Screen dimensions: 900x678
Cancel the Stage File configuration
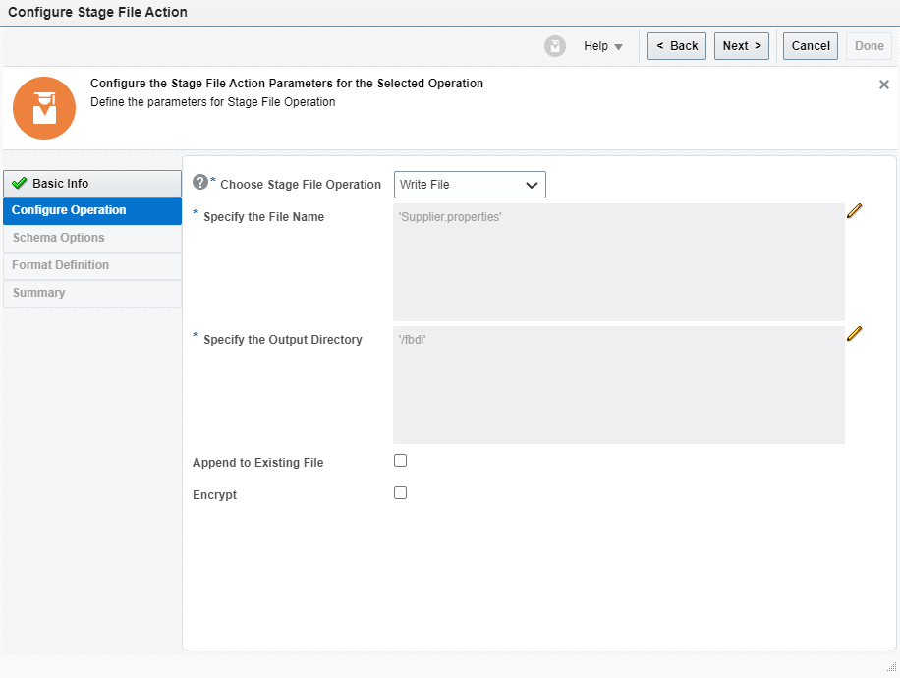click(810, 45)
